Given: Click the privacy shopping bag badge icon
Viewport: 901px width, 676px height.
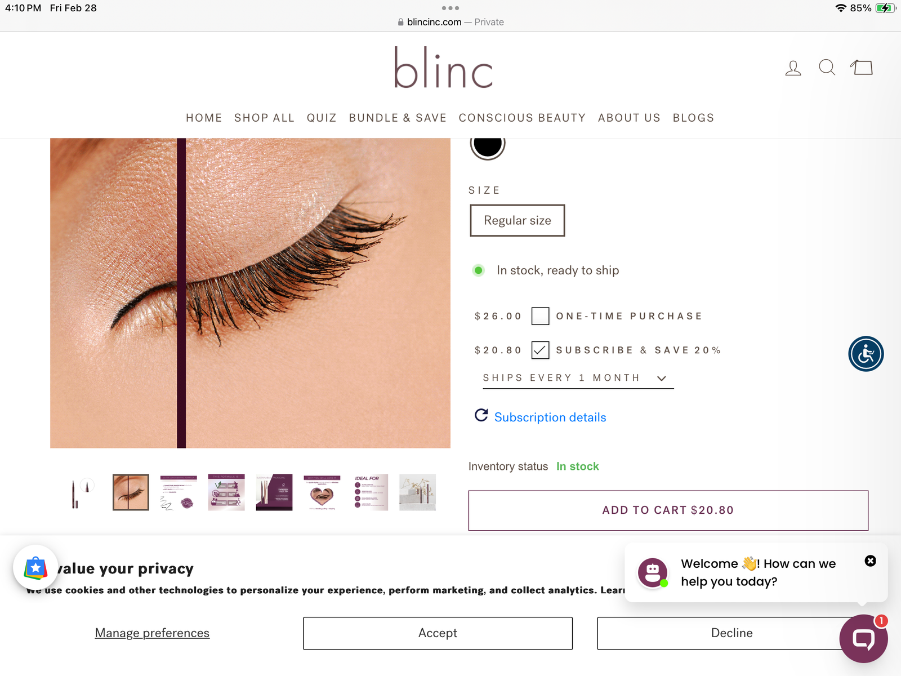Looking at the screenshot, I should (x=35, y=568).
